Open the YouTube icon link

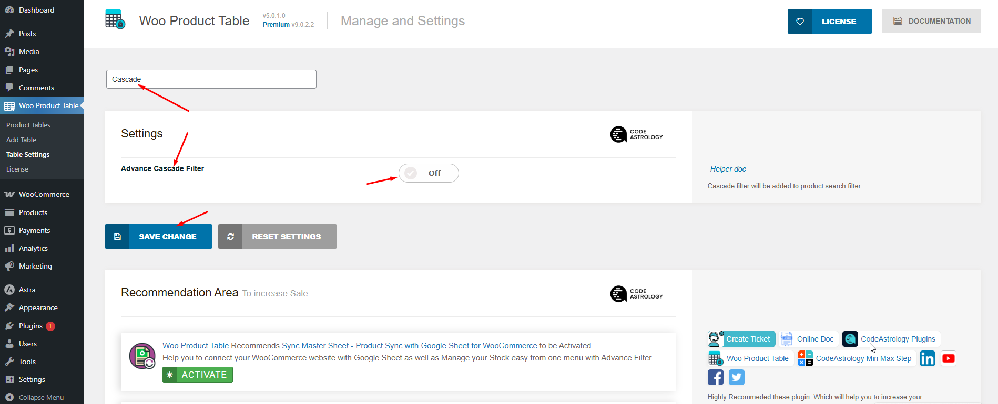coord(949,358)
